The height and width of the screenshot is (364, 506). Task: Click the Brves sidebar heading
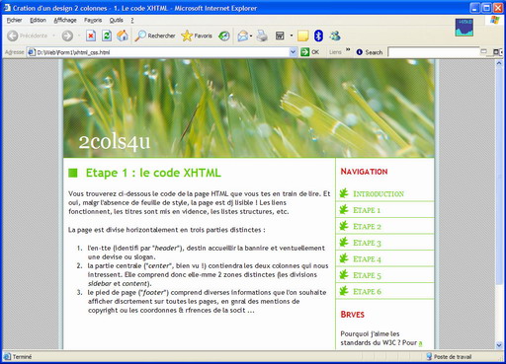pos(353,315)
